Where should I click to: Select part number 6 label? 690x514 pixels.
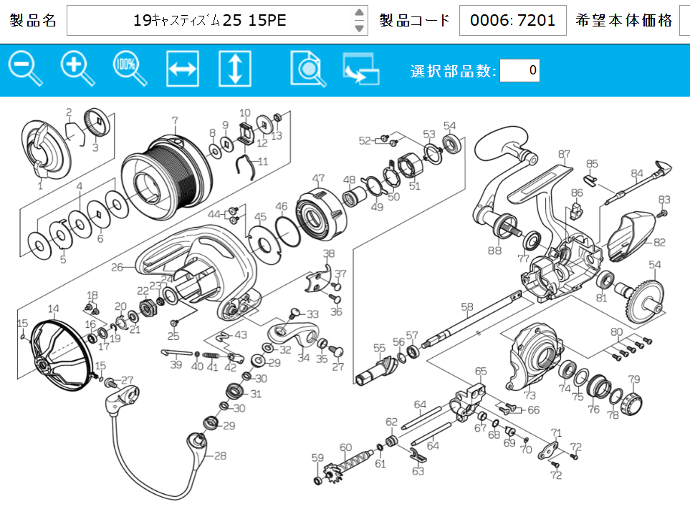[100, 238]
